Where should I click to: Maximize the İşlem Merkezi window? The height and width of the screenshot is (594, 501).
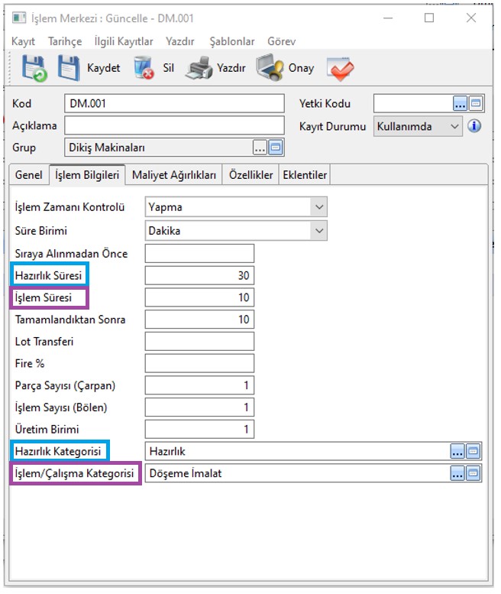(x=429, y=18)
